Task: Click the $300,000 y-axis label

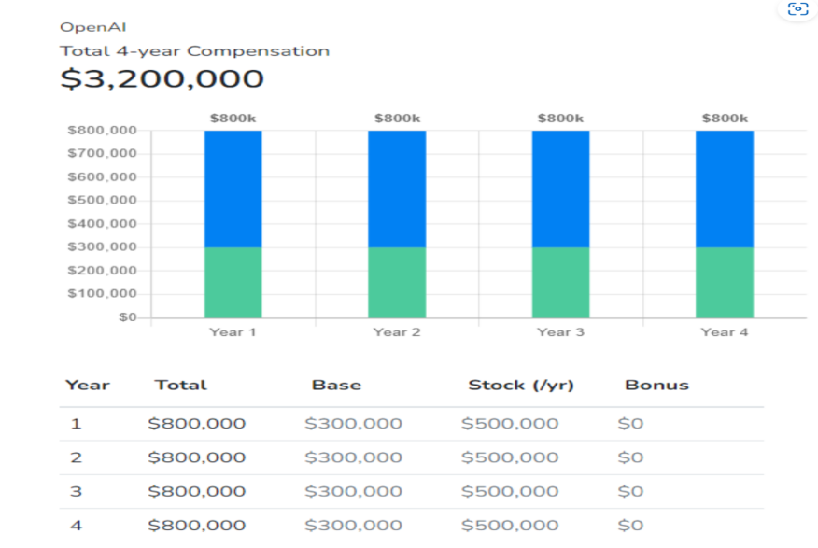Action: [103, 246]
